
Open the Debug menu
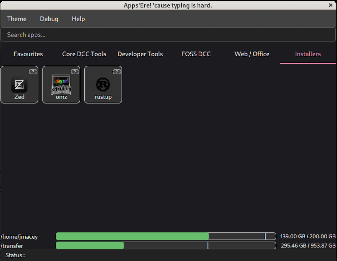[49, 19]
